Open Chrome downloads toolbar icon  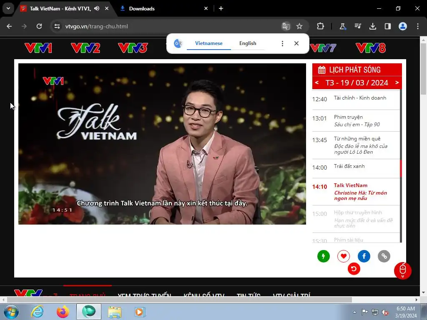click(x=372, y=26)
